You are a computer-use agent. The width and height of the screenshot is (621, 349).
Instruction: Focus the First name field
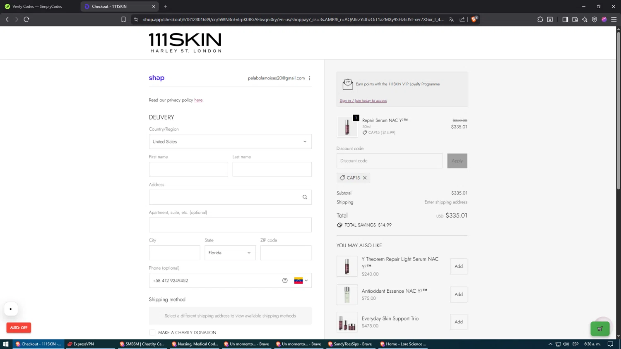[x=188, y=169]
